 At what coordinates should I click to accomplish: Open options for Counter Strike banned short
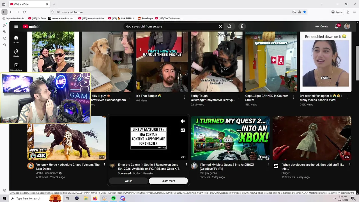(x=293, y=97)
